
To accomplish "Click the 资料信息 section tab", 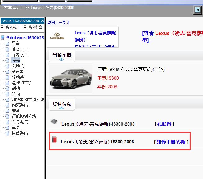I will pos(62,105).
